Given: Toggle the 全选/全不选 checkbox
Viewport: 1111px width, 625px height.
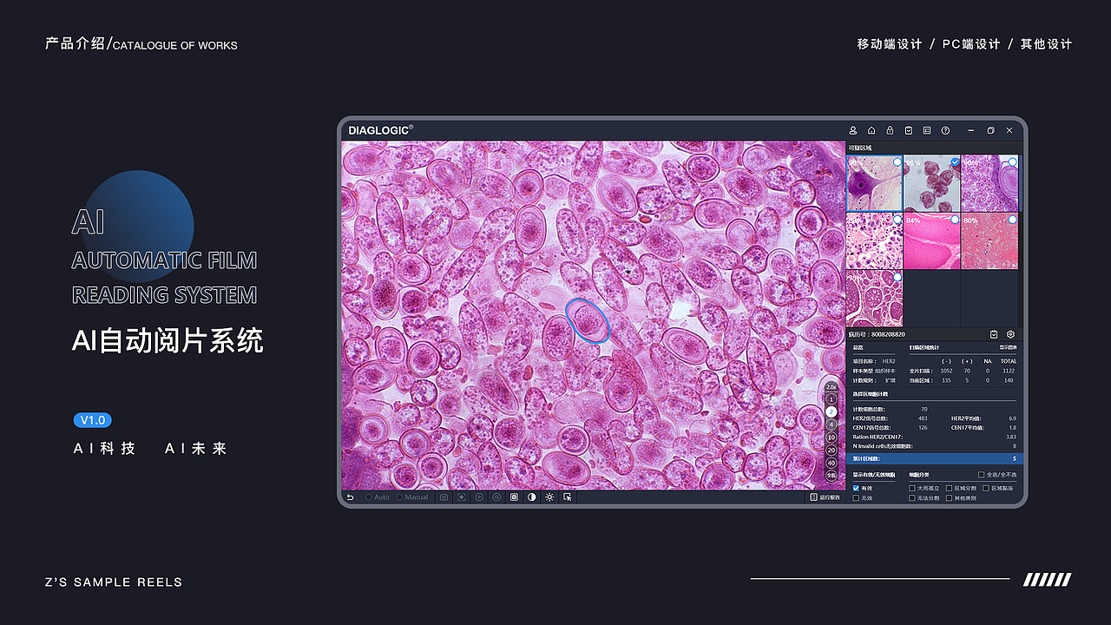Looking at the screenshot, I should click(981, 475).
